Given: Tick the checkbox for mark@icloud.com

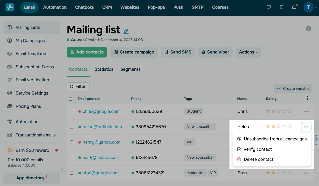Looking at the screenshot, I should click(71, 158).
